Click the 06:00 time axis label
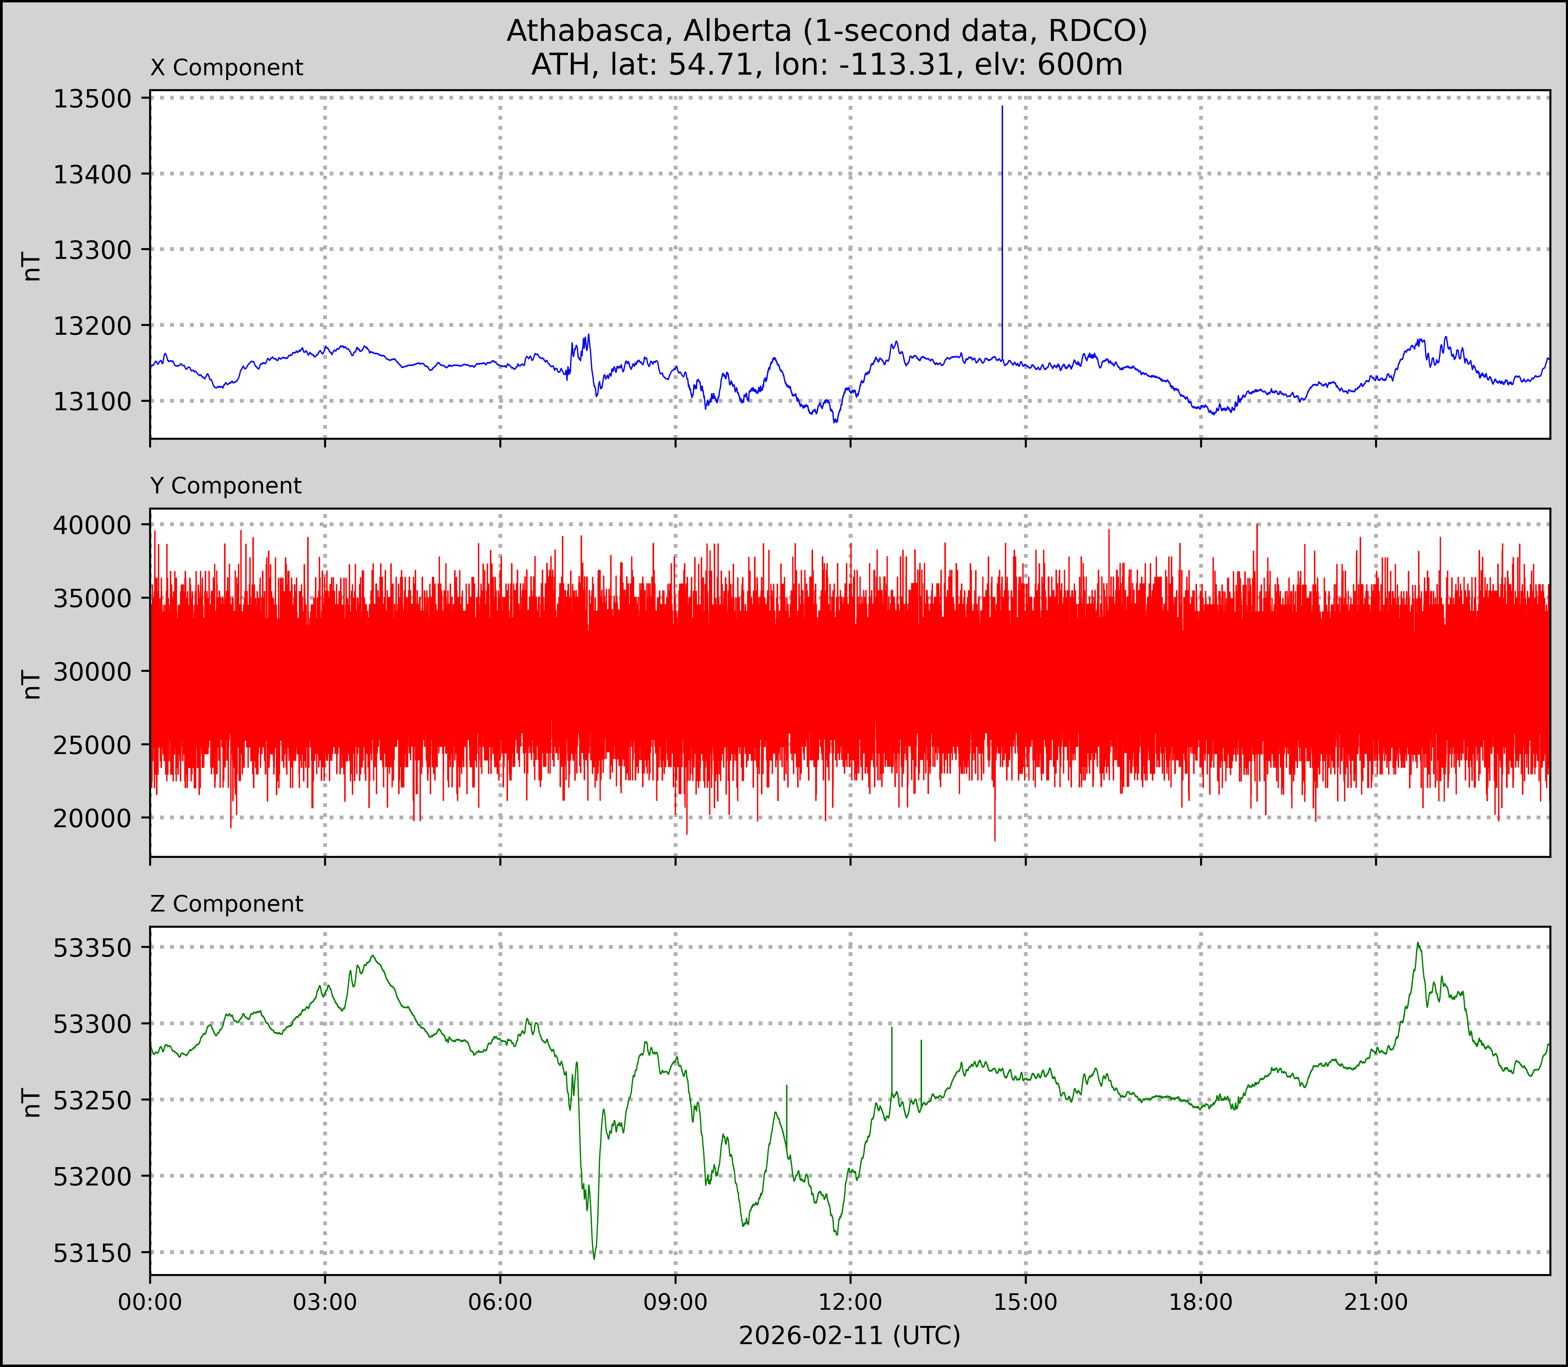Image resolution: width=1568 pixels, height=1367 pixels. [500, 1302]
